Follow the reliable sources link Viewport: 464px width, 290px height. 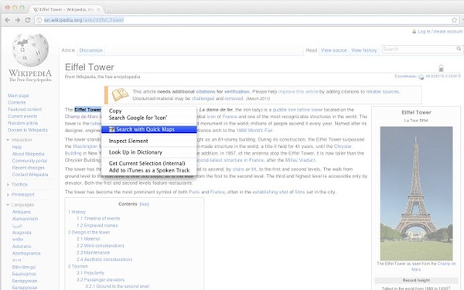coord(383,92)
